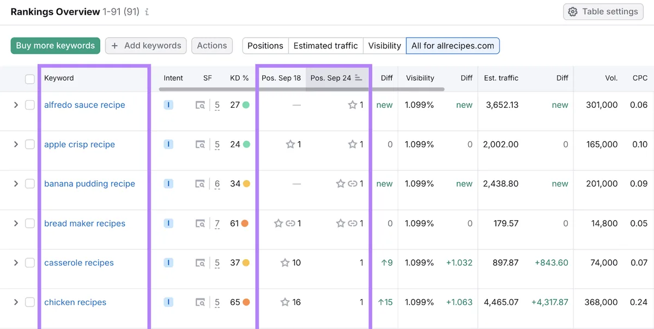
Task: Click intent badge for chicken recipes
Action: coord(168,302)
